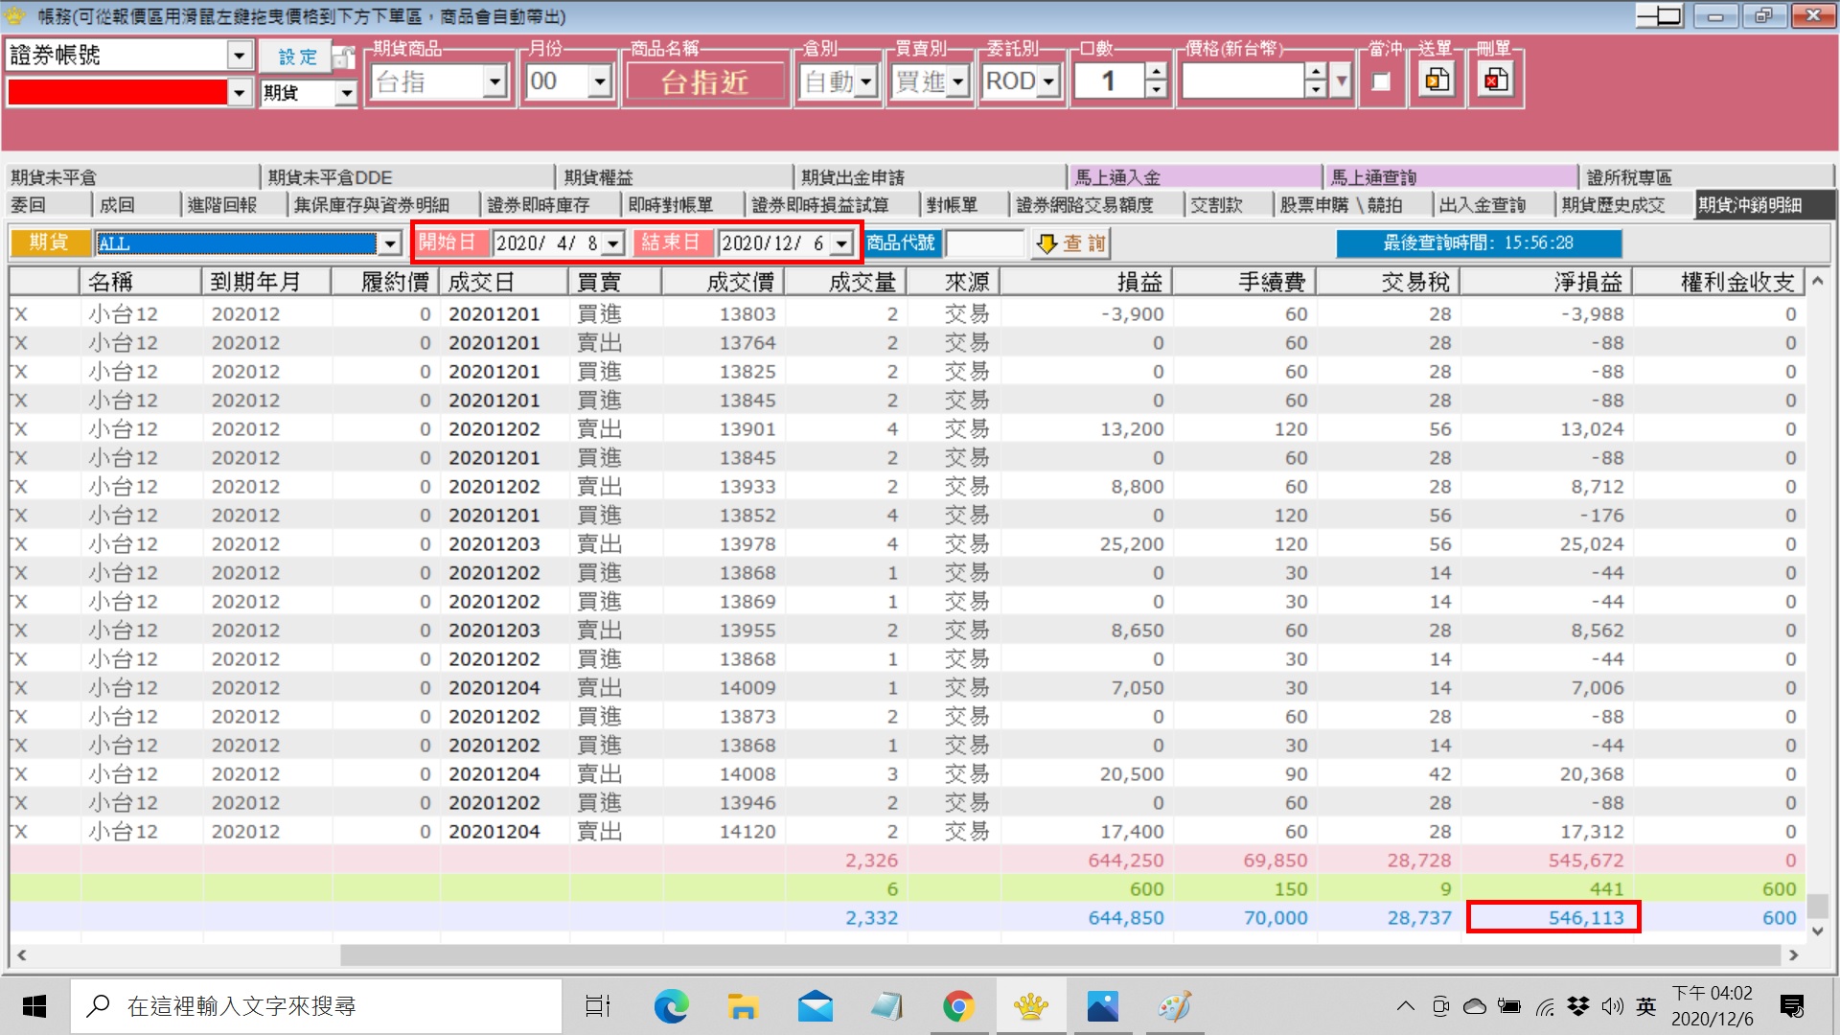Open the Paint icon in the taskbar
The image size is (1840, 1035).
point(1175,1006)
